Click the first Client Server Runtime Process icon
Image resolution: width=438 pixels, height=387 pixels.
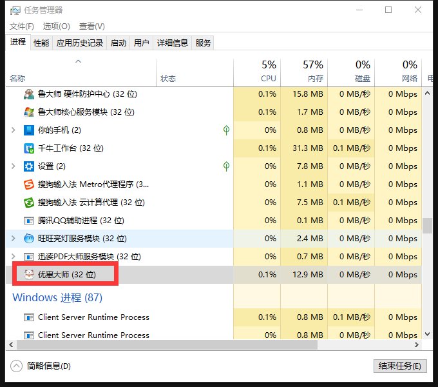[x=29, y=317]
